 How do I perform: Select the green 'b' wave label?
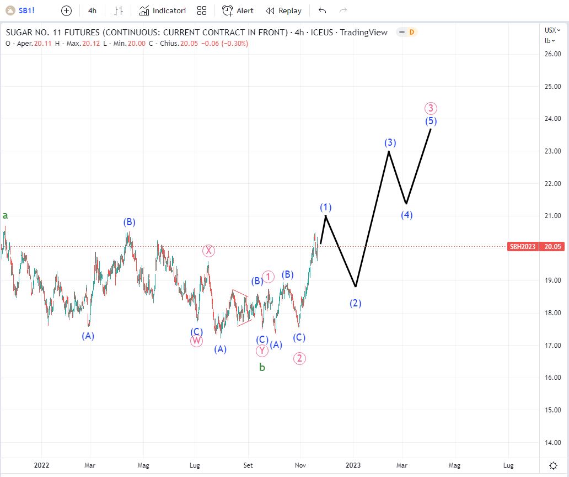(262, 367)
